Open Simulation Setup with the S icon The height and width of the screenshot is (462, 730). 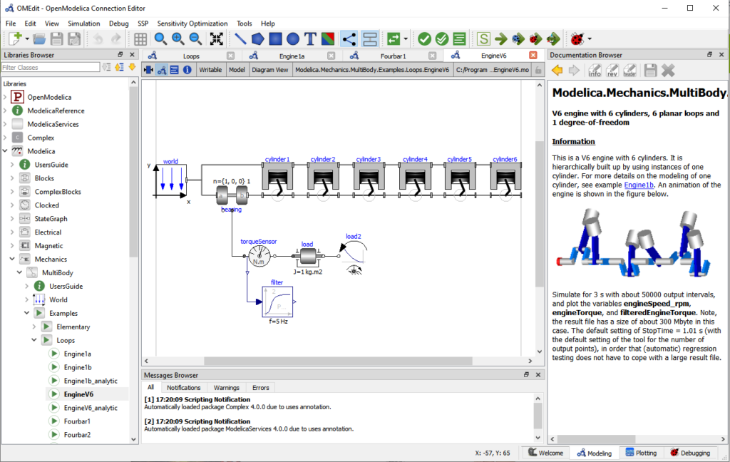tap(483, 39)
